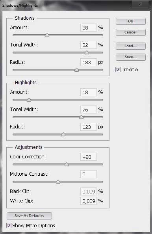Image resolution: width=152 pixels, height=234 pixels.
Task: Select the Shadows Amount value field
Action: [89, 28]
